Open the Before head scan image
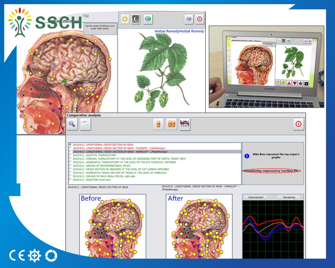Image resolution: width=335 pixels, height=268 pixels. tap(113, 226)
